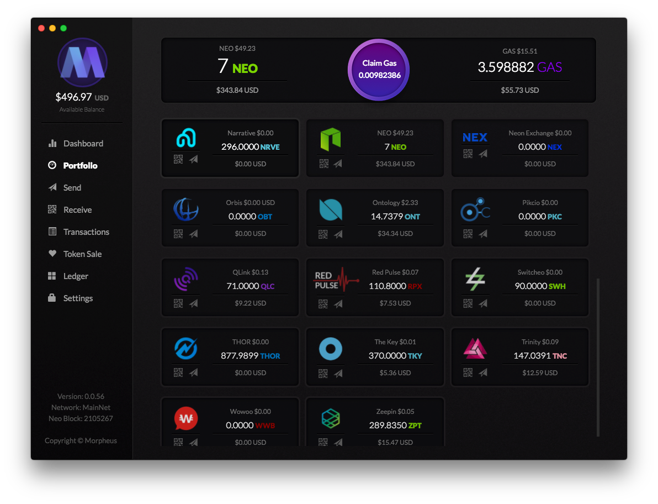Click the Copyright © Morpheus text
This screenshot has height=504, width=658.
(x=81, y=440)
